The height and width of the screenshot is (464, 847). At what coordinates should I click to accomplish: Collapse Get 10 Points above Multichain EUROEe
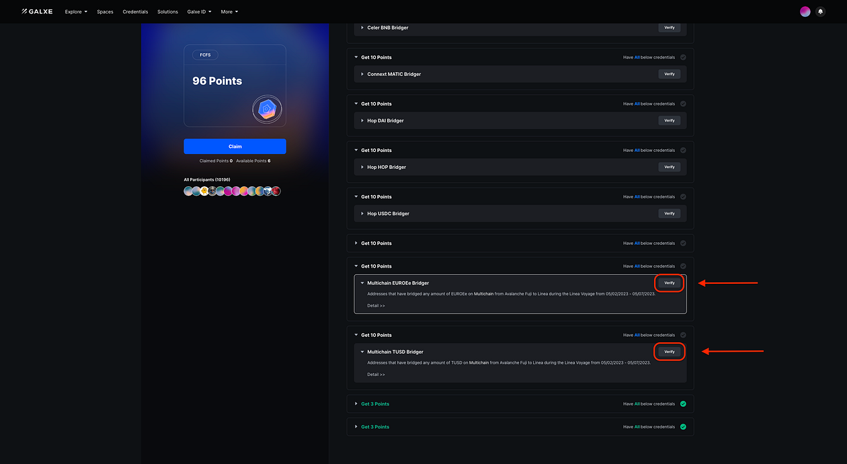tap(356, 266)
